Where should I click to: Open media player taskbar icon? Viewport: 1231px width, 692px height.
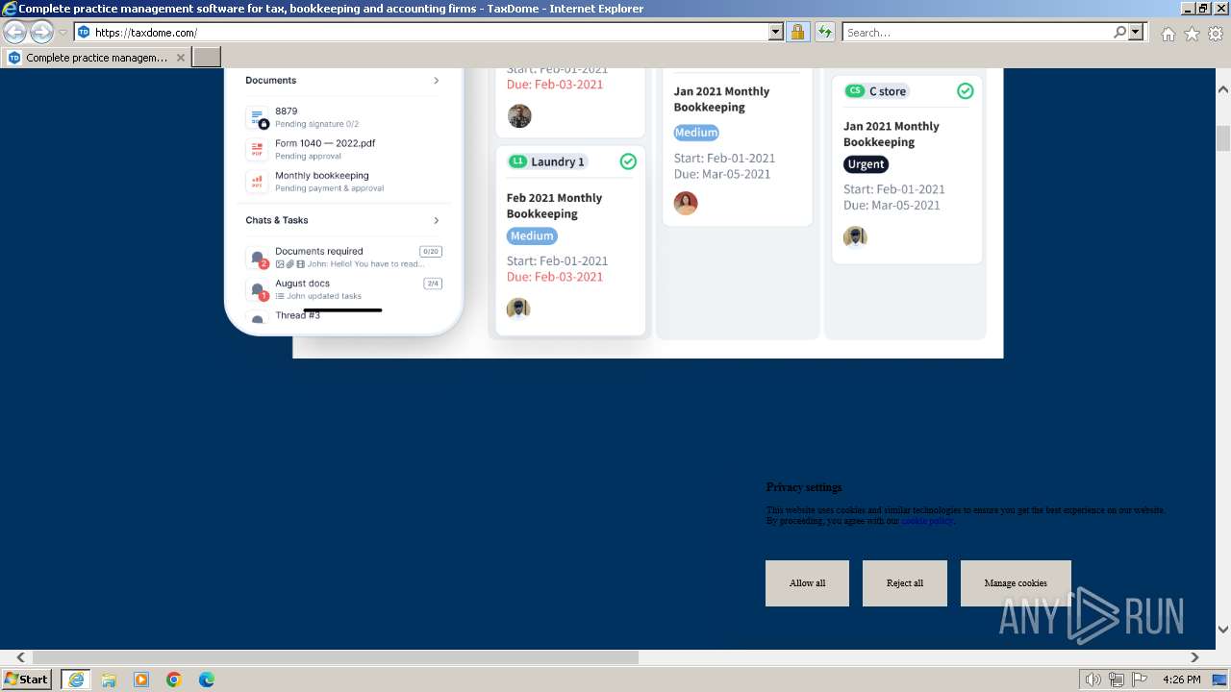[141, 680]
